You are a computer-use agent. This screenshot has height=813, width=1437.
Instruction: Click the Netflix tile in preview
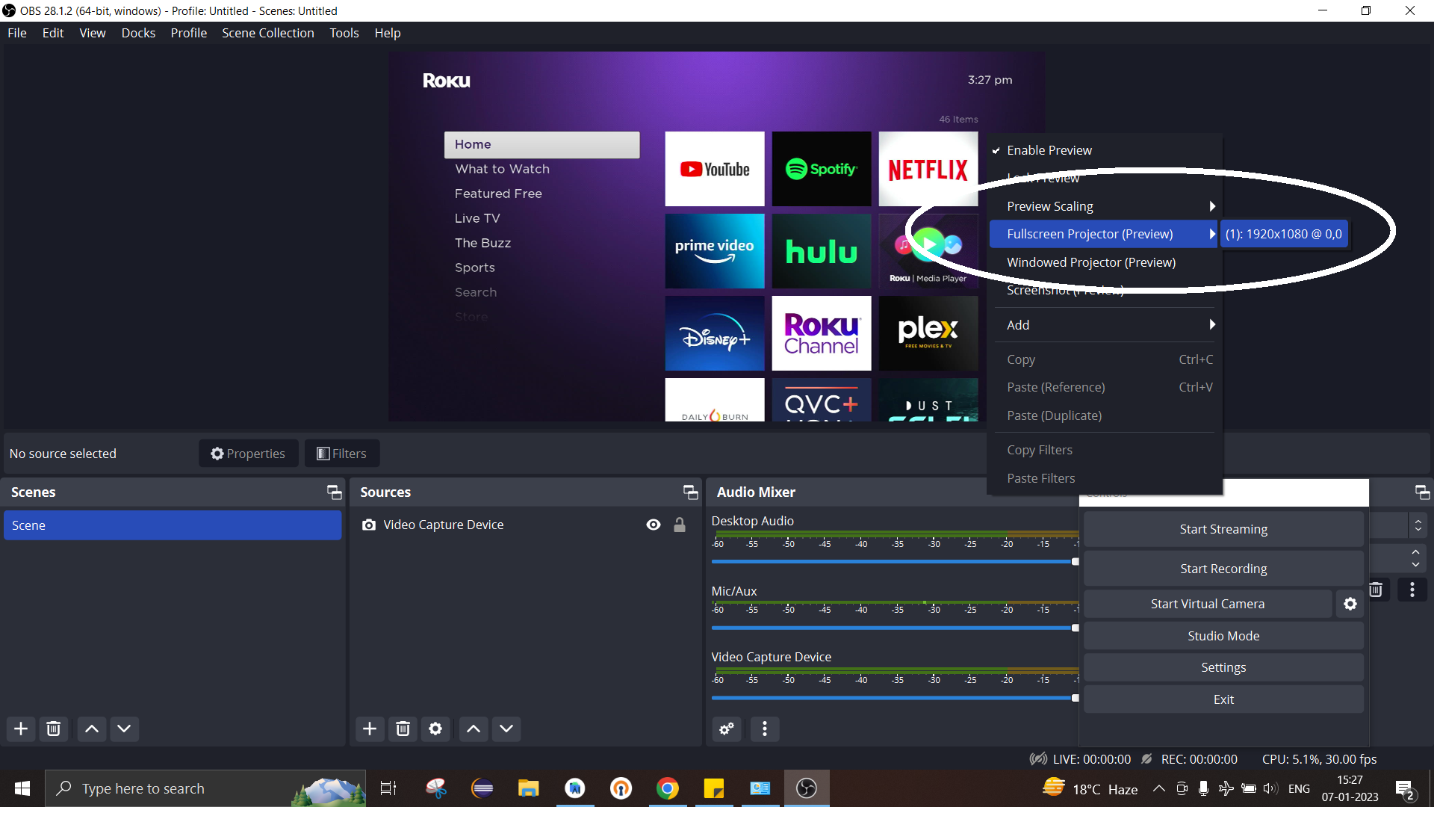[x=930, y=170]
